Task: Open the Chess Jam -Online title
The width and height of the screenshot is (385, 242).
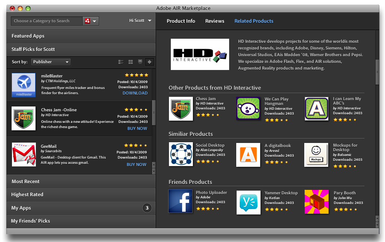Action: (x=59, y=110)
